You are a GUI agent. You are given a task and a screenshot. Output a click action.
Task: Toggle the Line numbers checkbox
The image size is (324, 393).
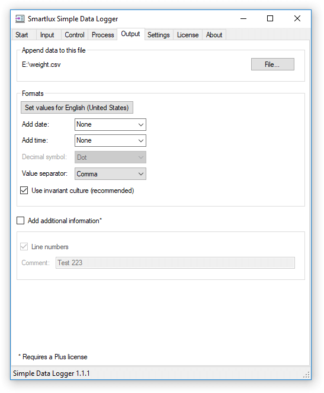[24, 247]
